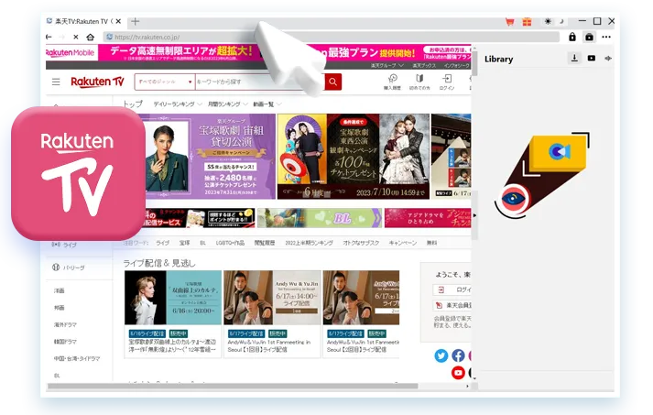Viewport: 653px width, 415px height.
Task: Click the gift box icon in the title bar
Action: (x=527, y=22)
